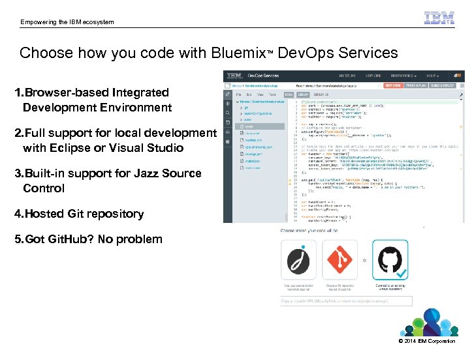Expand the BRIAN INNES user dropdown

pyautogui.click(x=403, y=76)
